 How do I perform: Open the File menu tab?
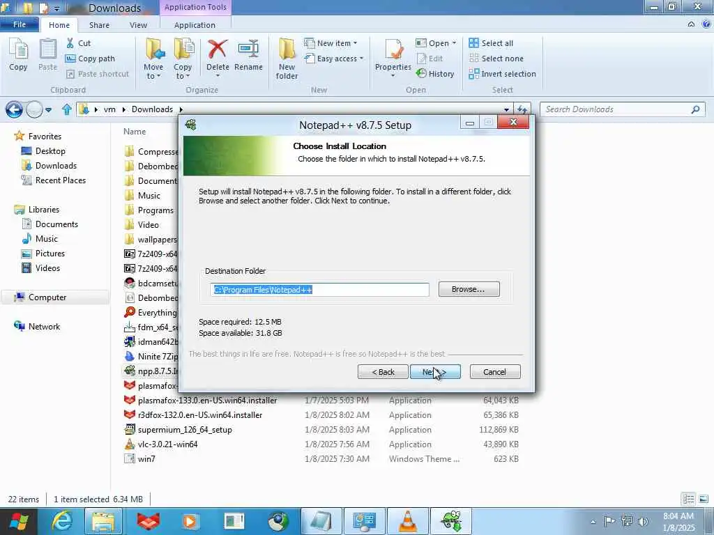pos(20,24)
